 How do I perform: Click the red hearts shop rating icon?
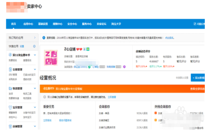tap(79, 49)
